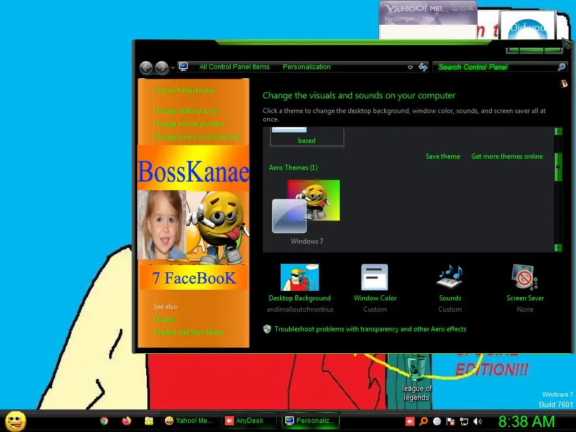
Task: Switch to Yahoo! Messenger taskbar button
Action: 190,421
